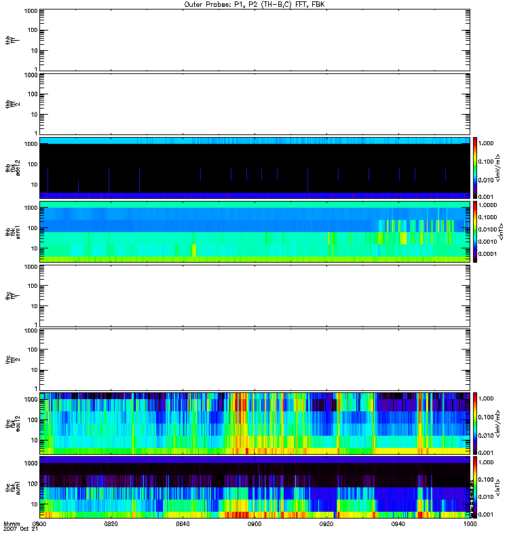Click the empty thc fff 1 plot panel
Screen dimensions: 509x543
[x=254, y=296]
